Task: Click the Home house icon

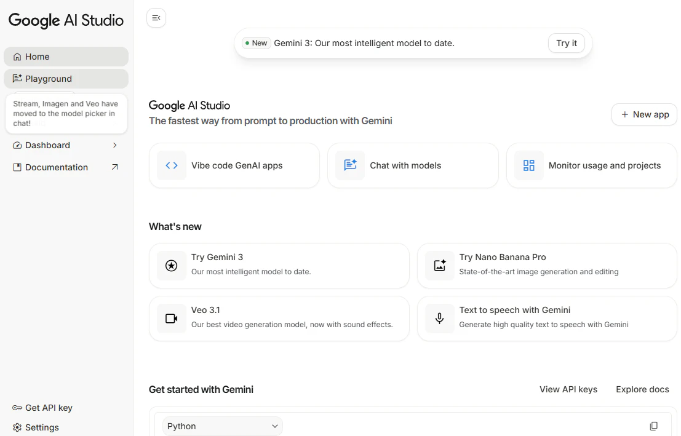Action: point(17,57)
